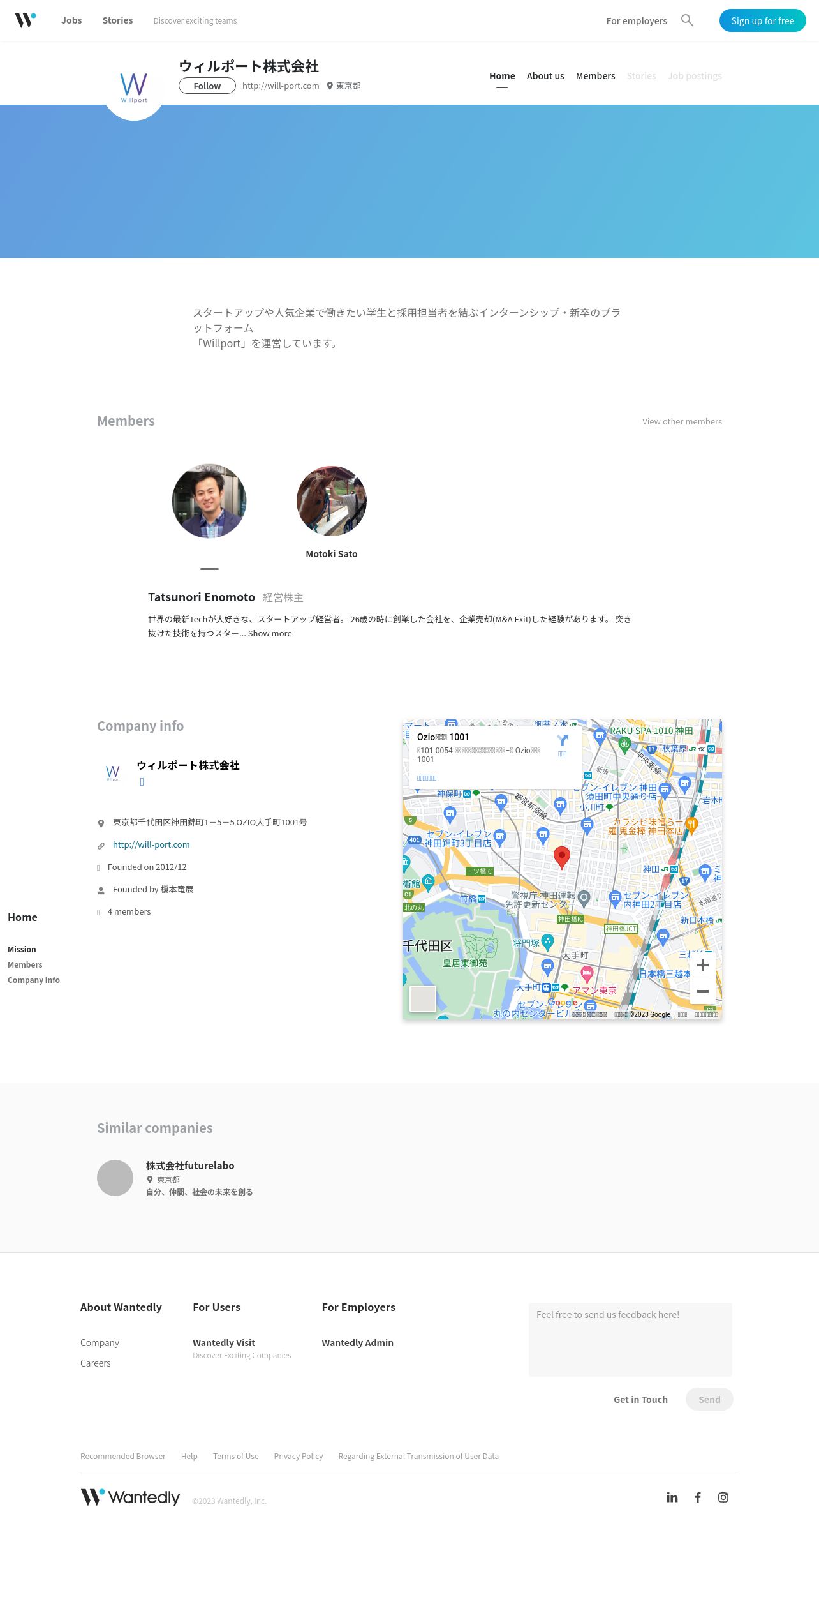Click the Stories company tab
This screenshot has width=819, height=1604.
tap(641, 76)
